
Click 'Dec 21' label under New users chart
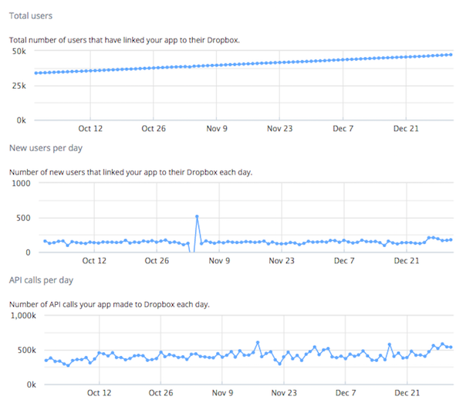(x=407, y=261)
